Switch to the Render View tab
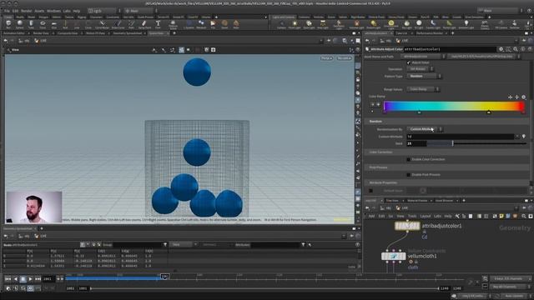 [x=41, y=33]
